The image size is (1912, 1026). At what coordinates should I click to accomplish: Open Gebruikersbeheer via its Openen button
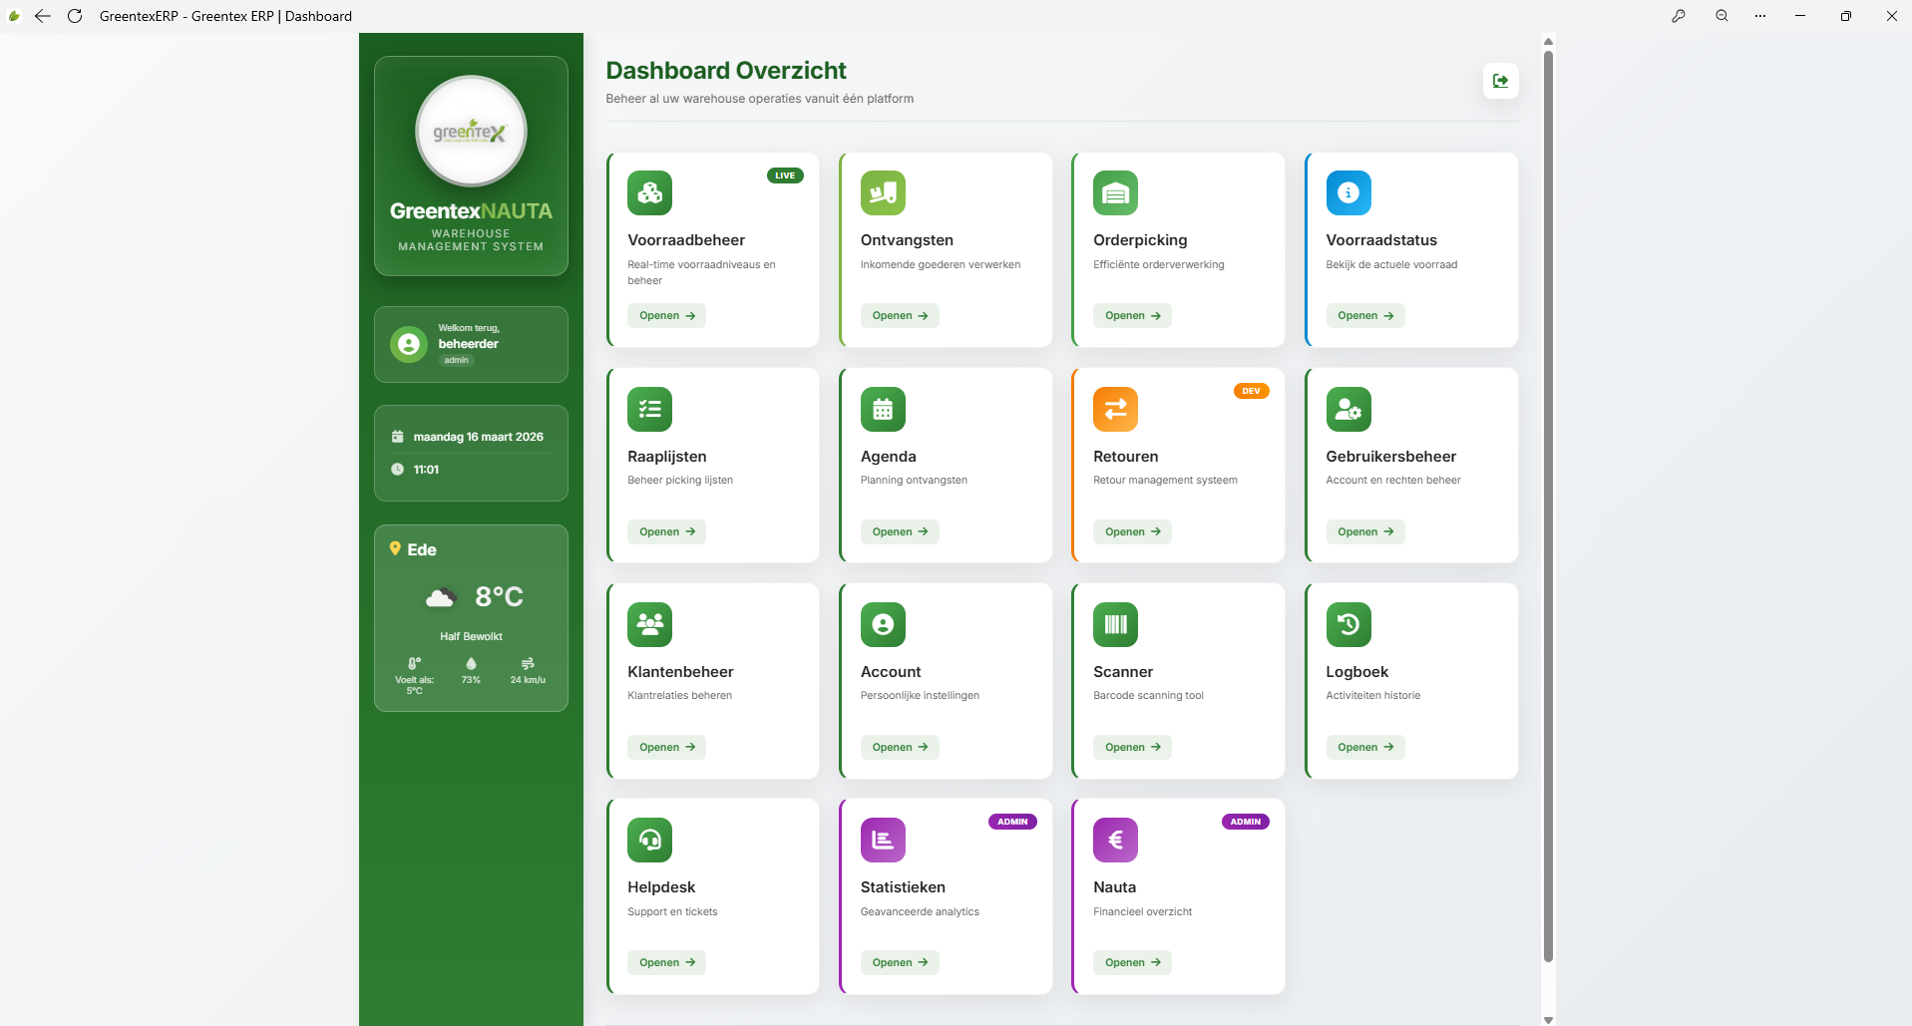[x=1365, y=531]
